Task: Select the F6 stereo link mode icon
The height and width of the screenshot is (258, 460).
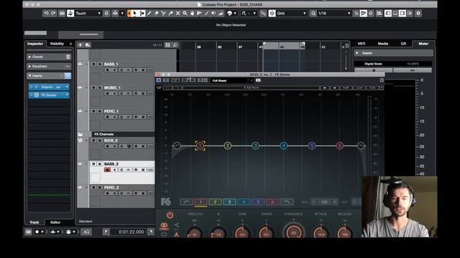Action: point(164,225)
